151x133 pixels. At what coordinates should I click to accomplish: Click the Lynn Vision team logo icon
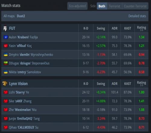[5, 83]
